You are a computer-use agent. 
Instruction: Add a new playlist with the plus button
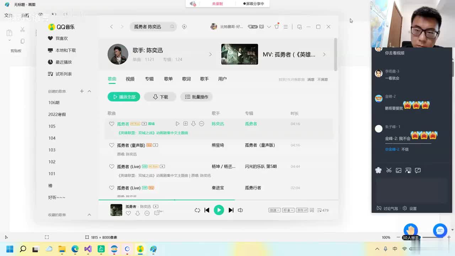click(82, 91)
